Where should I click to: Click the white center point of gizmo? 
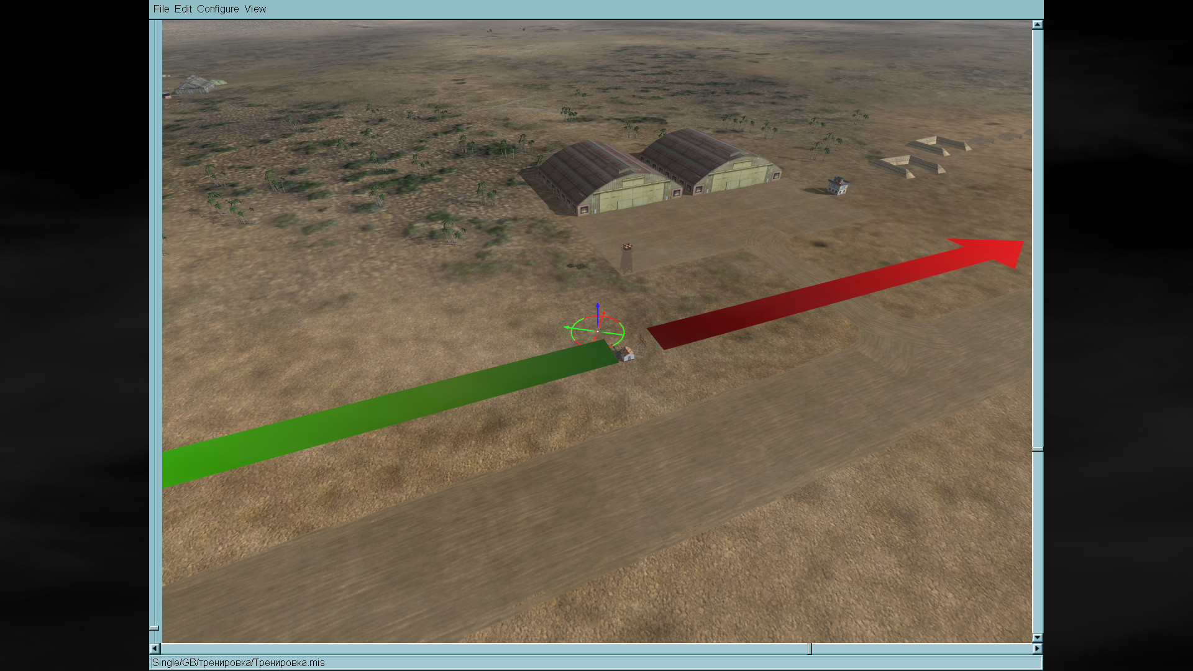[x=598, y=331]
